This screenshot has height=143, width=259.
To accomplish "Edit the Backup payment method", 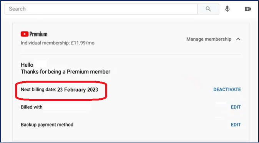I will tap(236, 125).
